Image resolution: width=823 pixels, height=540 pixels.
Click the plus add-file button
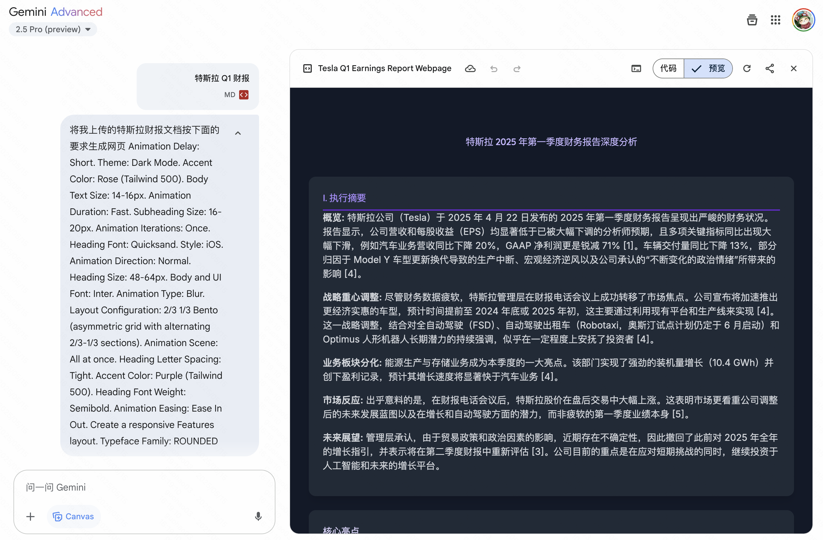30,517
